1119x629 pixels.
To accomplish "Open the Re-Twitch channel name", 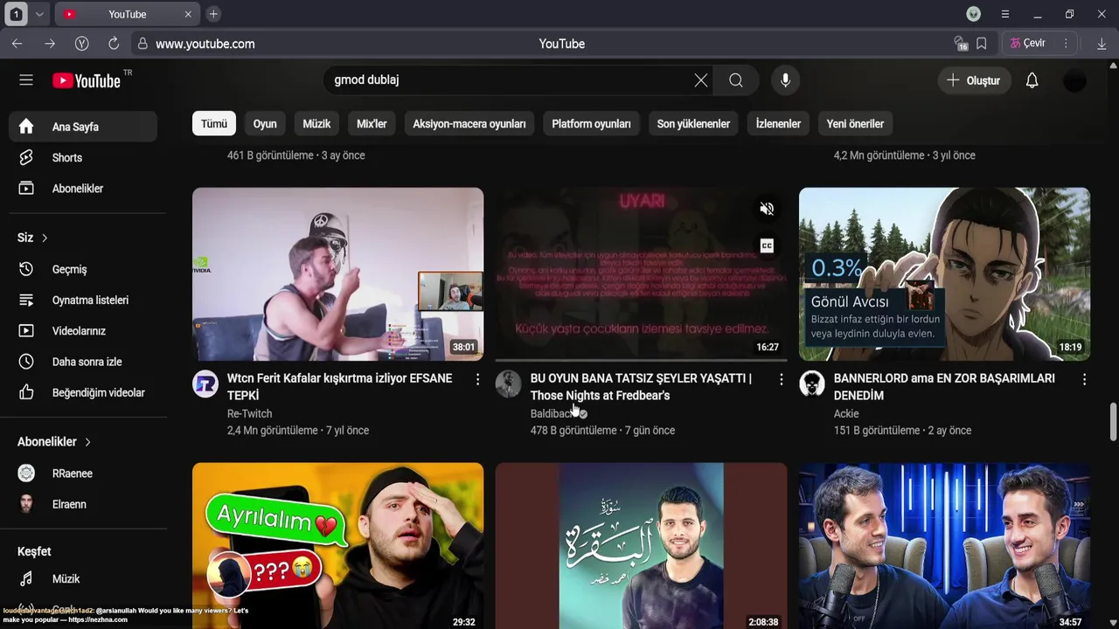I will 249,414.
